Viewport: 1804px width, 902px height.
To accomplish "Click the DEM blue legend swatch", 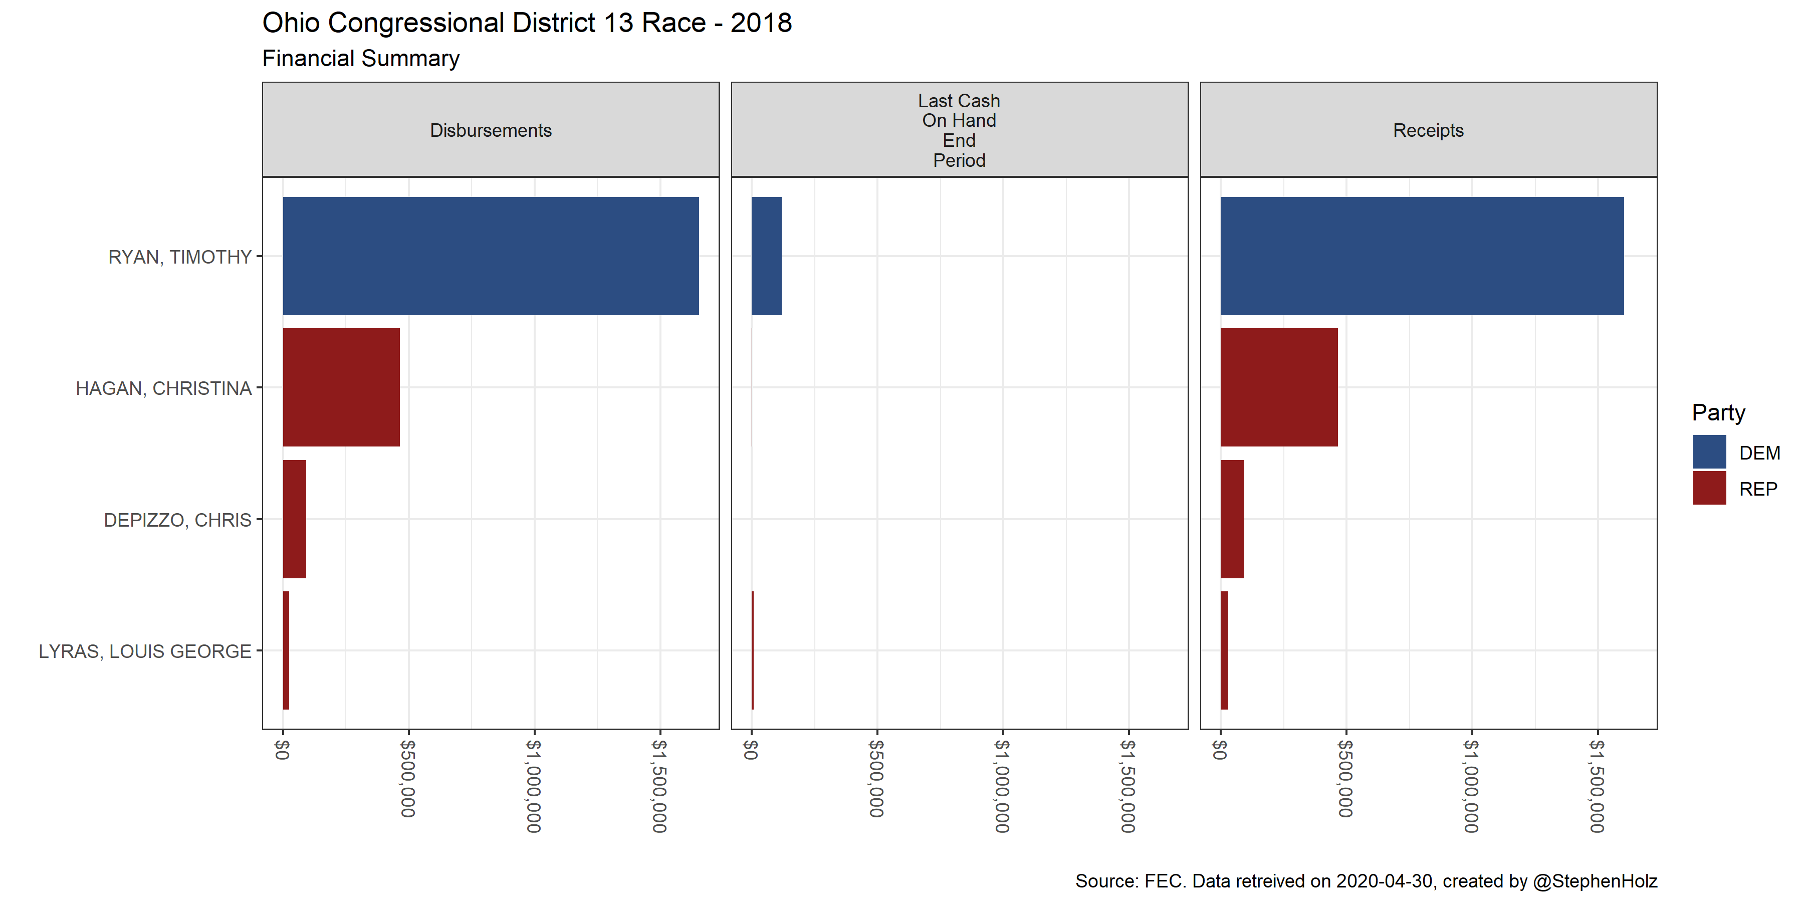I will click(x=1709, y=452).
